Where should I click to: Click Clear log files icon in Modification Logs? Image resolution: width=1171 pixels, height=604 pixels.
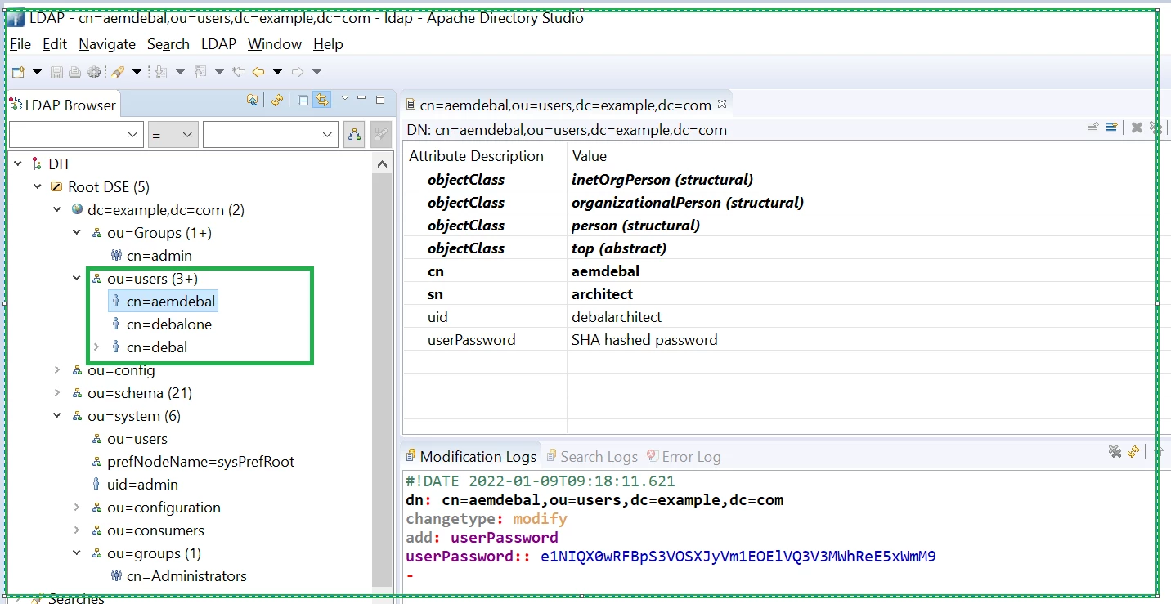(x=1114, y=451)
